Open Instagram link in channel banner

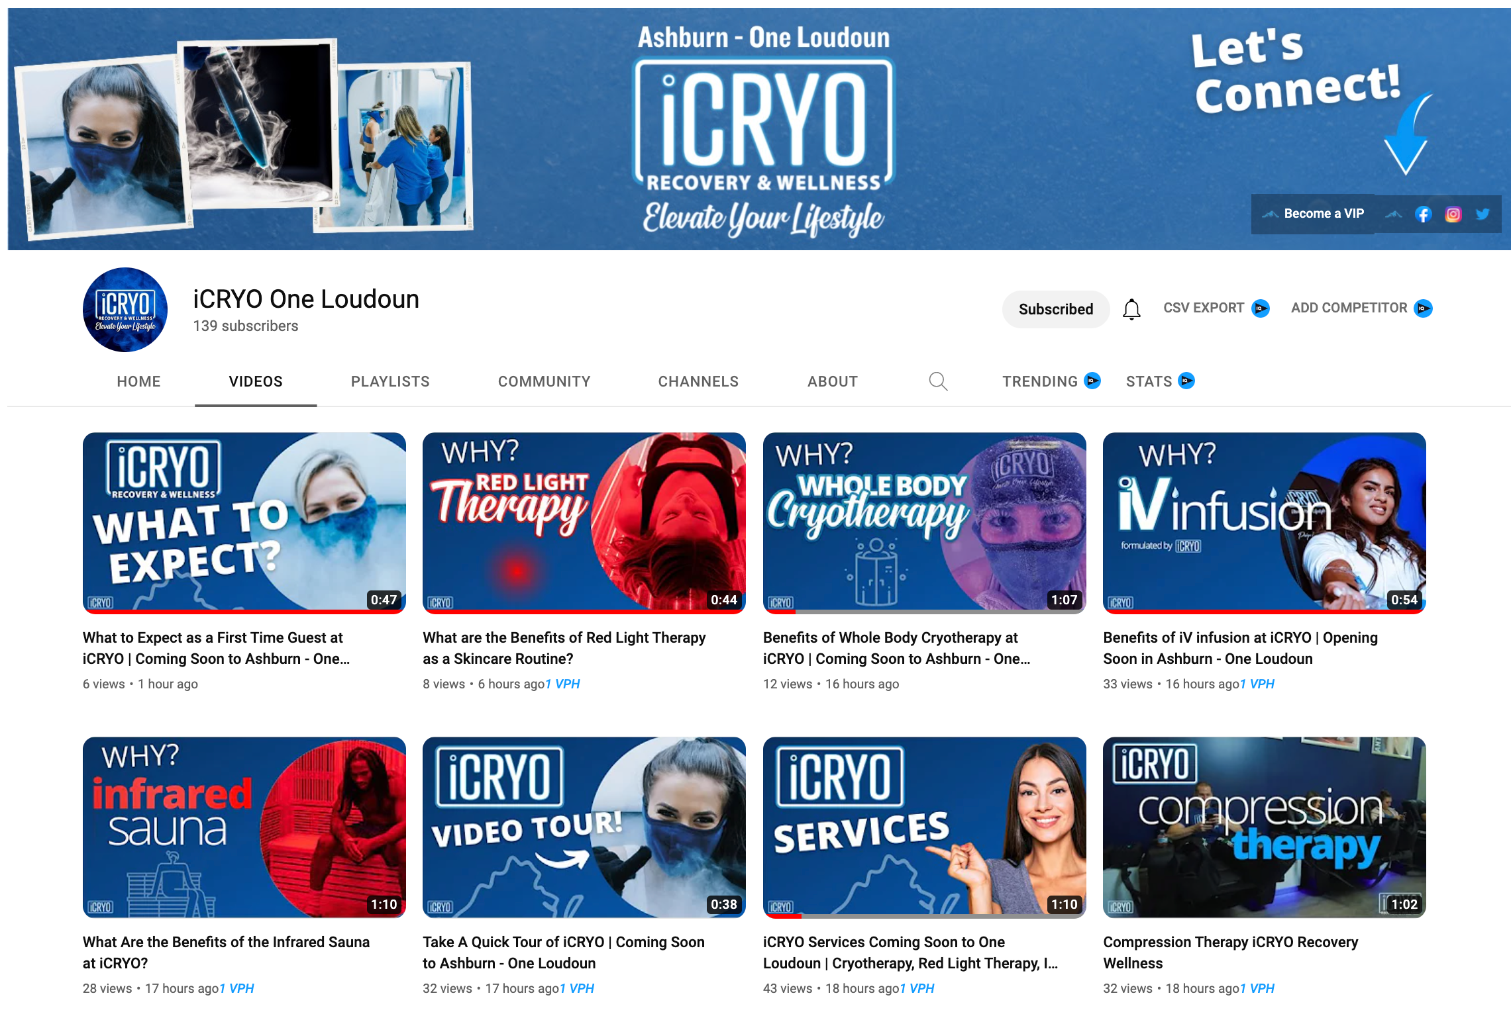click(x=1453, y=214)
